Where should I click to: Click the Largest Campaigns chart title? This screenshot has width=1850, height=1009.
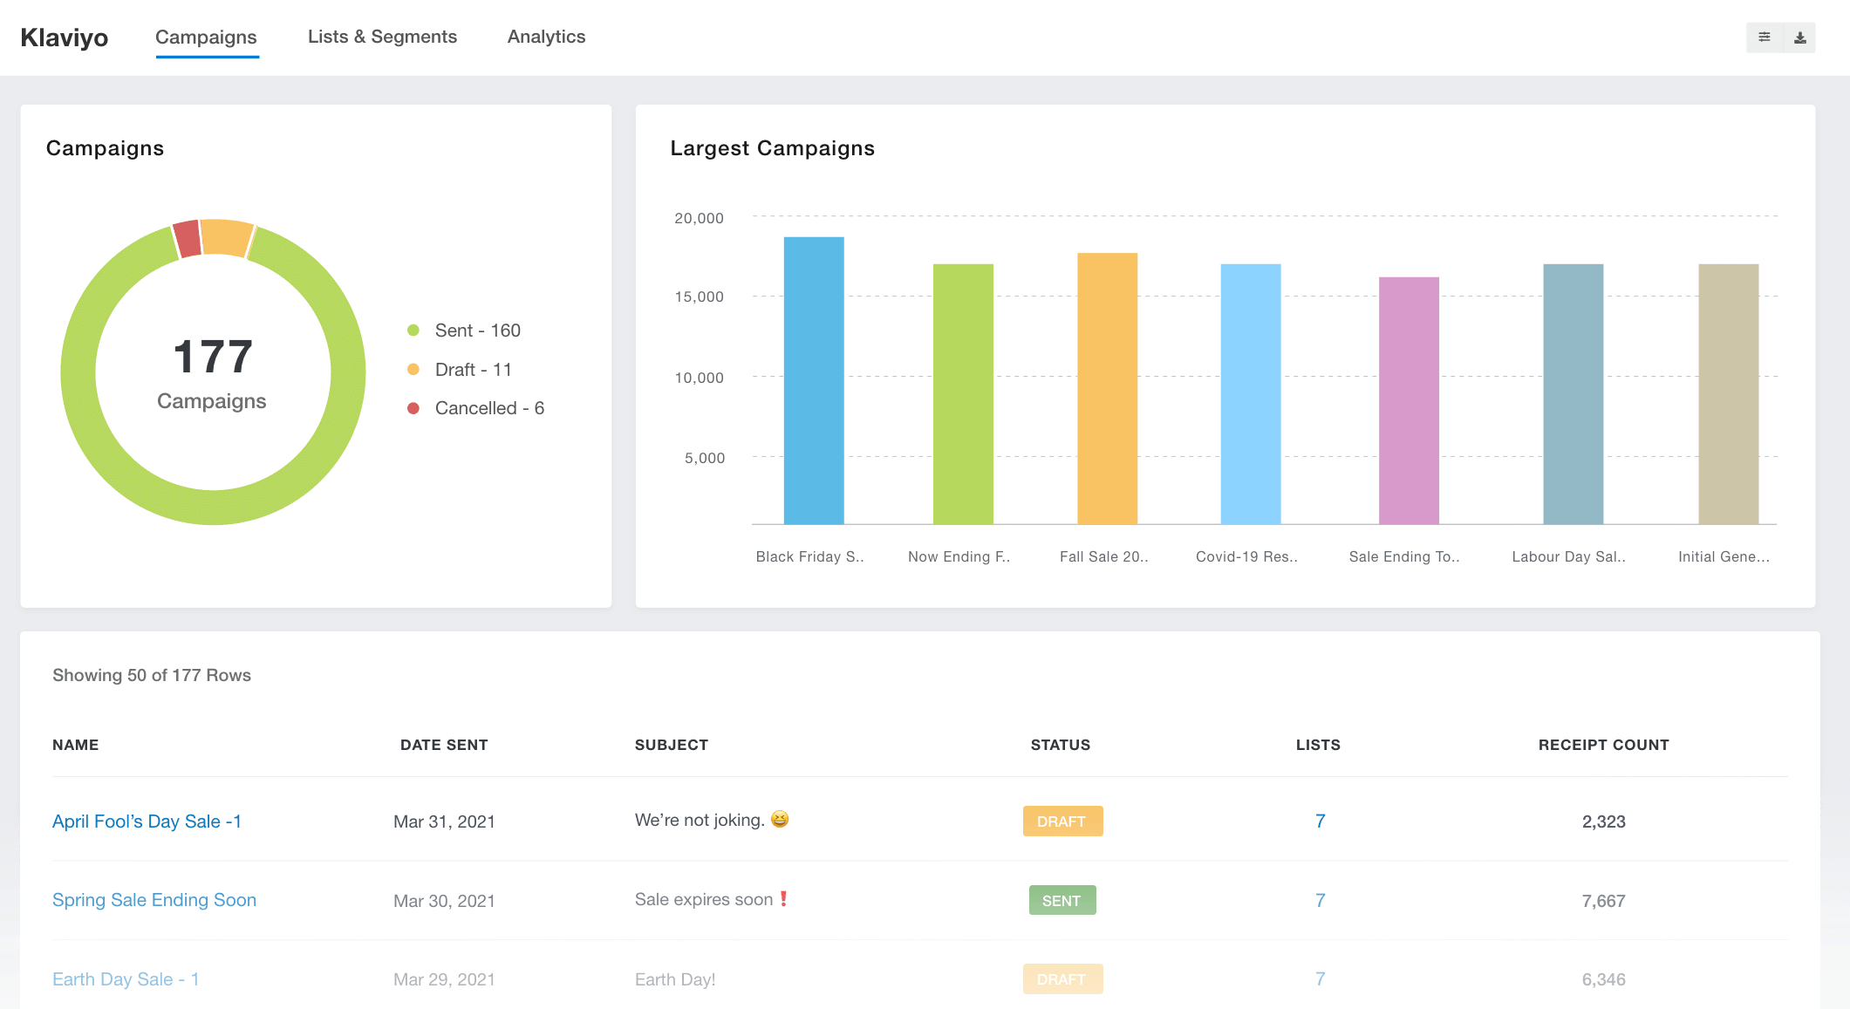pyautogui.click(x=772, y=148)
